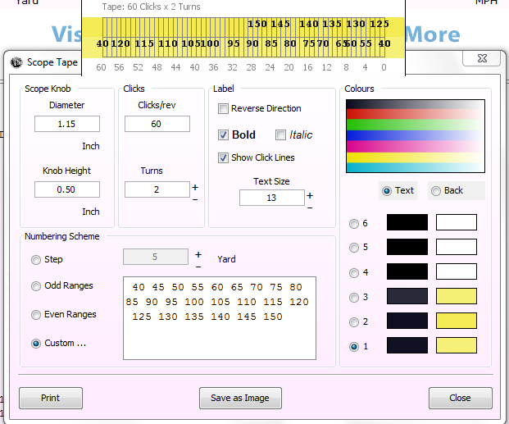Click the Text Size input field
The width and height of the screenshot is (509, 424).
click(271, 198)
